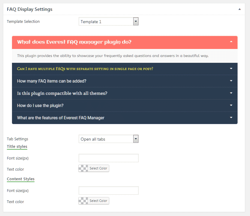This screenshot has width=250, height=216.
Task: Expand 'Is this plugin compactible with all themes?' arrow
Action: (x=231, y=93)
